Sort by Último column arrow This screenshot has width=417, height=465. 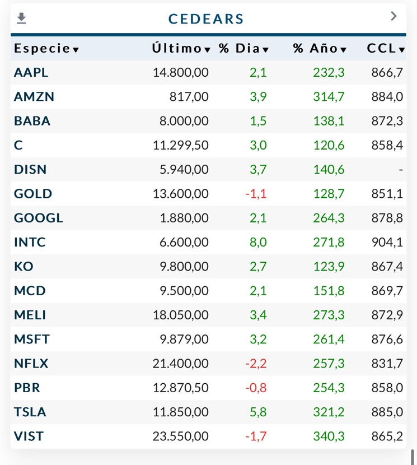(x=208, y=50)
